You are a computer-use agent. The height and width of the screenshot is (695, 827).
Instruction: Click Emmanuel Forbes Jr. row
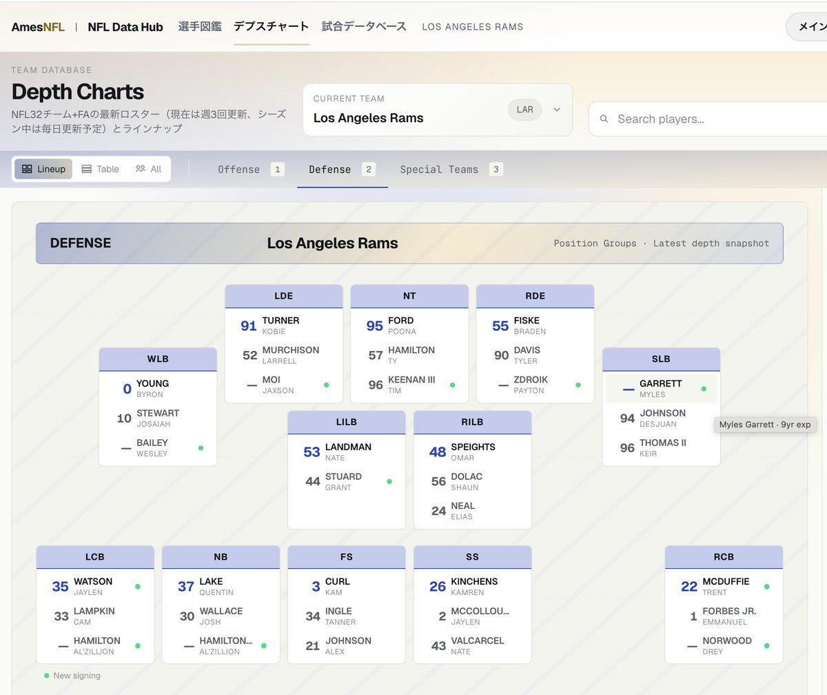click(724, 616)
